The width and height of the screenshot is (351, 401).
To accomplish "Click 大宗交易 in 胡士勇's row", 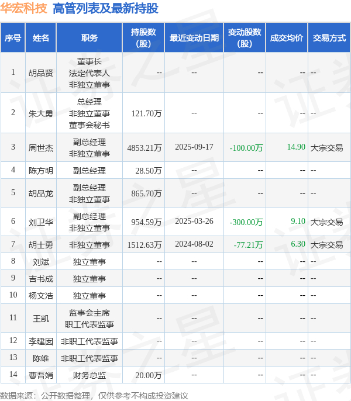I will (x=326, y=245).
